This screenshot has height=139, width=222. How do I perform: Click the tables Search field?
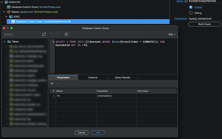pyautogui.click(x=21, y=35)
